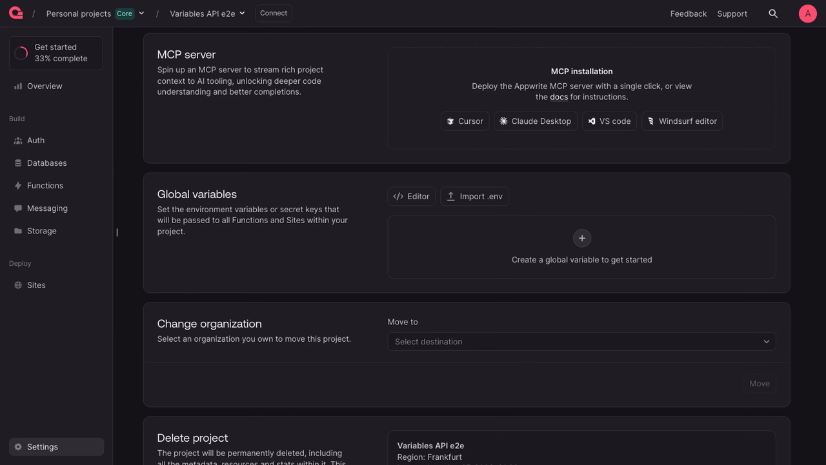This screenshot has width=826, height=465.
Task: Click the VS code logo icon
Action: pyautogui.click(x=592, y=121)
